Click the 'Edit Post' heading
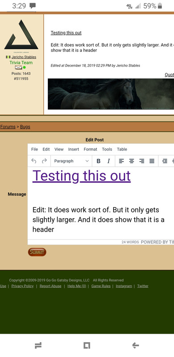 (94, 140)
